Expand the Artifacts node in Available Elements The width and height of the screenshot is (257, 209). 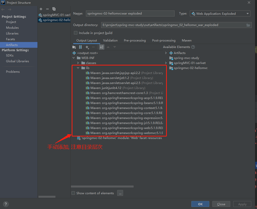coord(166,53)
